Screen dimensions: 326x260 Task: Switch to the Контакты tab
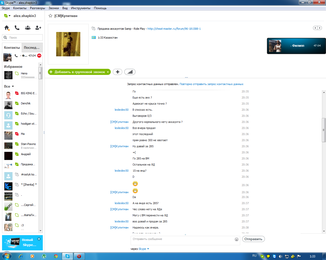(12, 47)
